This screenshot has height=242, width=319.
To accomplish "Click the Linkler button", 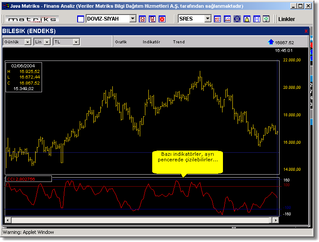I will click(x=286, y=19).
